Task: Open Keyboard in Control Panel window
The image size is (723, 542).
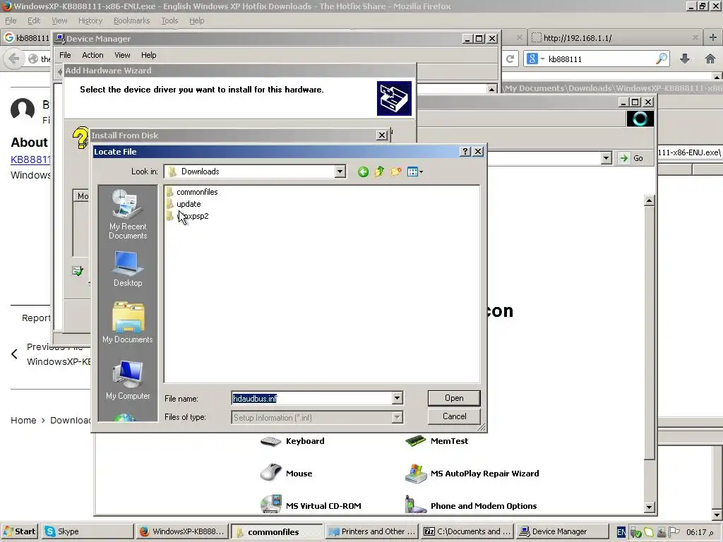Action: pyautogui.click(x=292, y=441)
